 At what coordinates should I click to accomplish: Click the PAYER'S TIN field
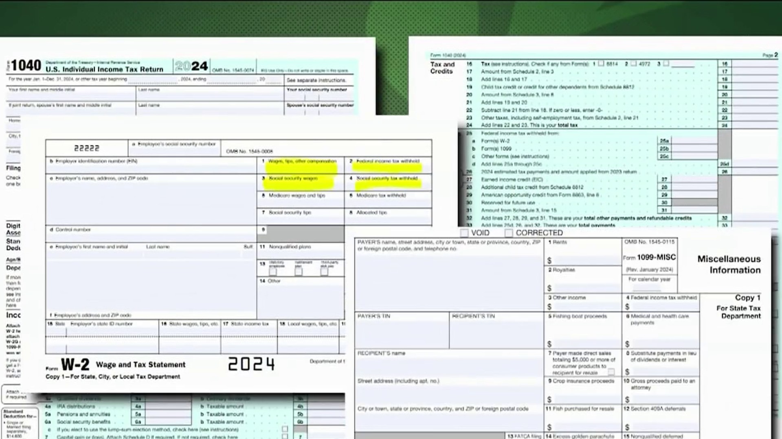click(402, 330)
